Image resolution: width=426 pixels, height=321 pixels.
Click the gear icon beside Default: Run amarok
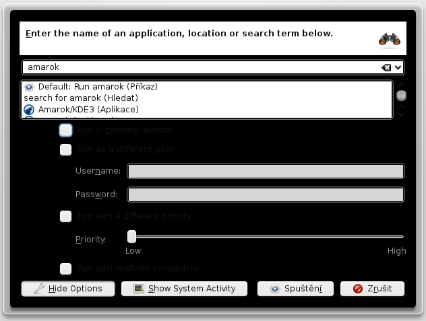pos(29,87)
